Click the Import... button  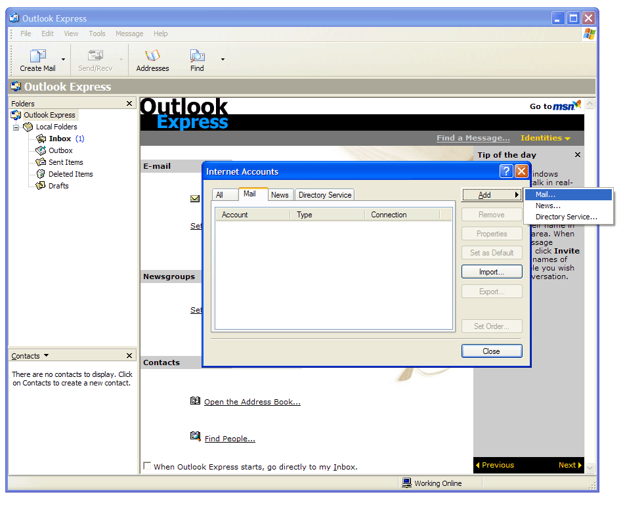tap(492, 272)
